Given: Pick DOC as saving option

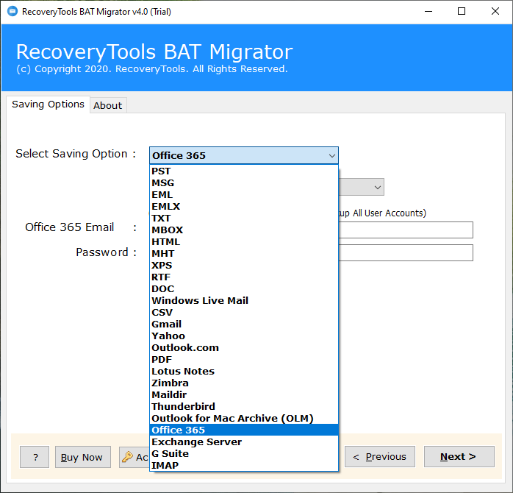Looking at the screenshot, I should [244, 289].
